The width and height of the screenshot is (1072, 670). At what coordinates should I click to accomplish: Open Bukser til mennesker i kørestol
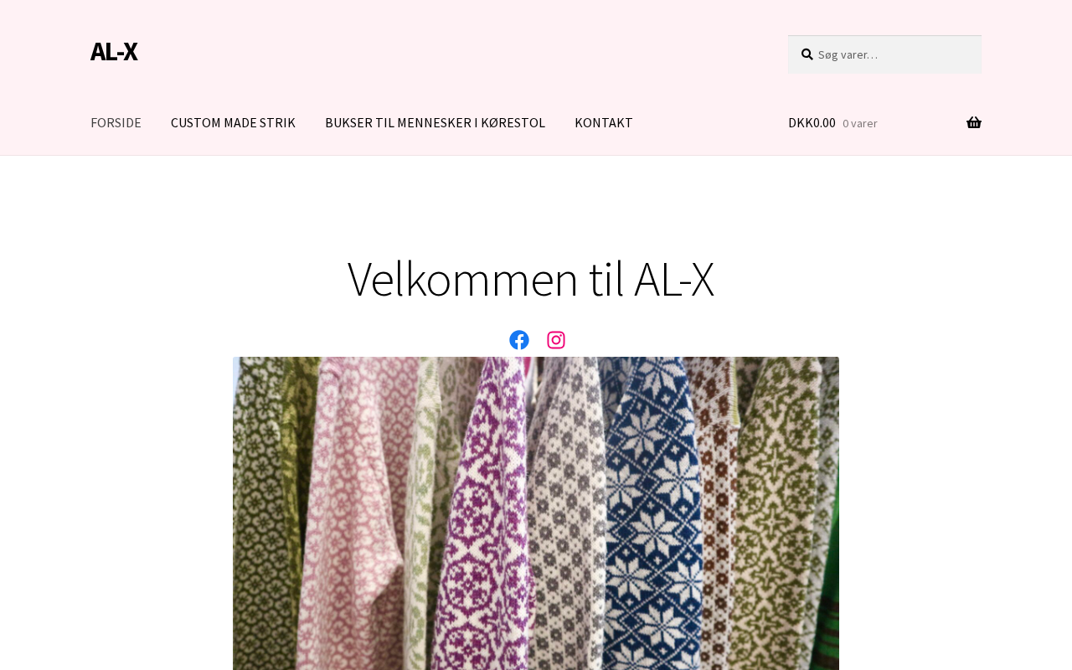[x=435, y=123]
